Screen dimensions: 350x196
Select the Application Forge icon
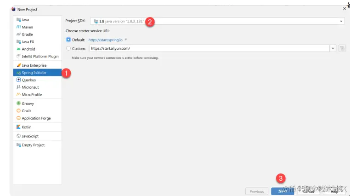click(x=19, y=118)
